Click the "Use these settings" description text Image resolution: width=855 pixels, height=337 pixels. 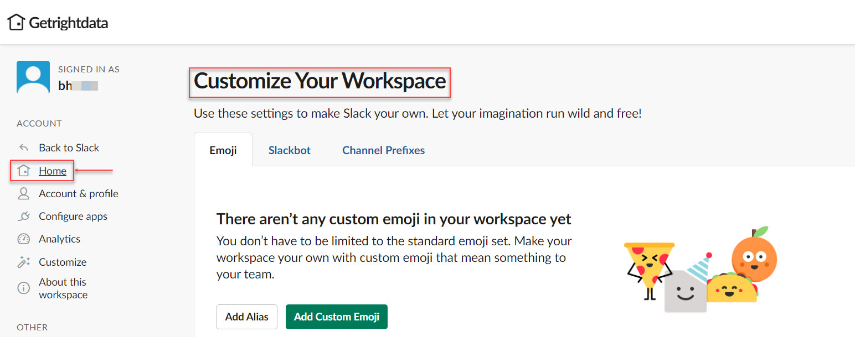coord(418,113)
